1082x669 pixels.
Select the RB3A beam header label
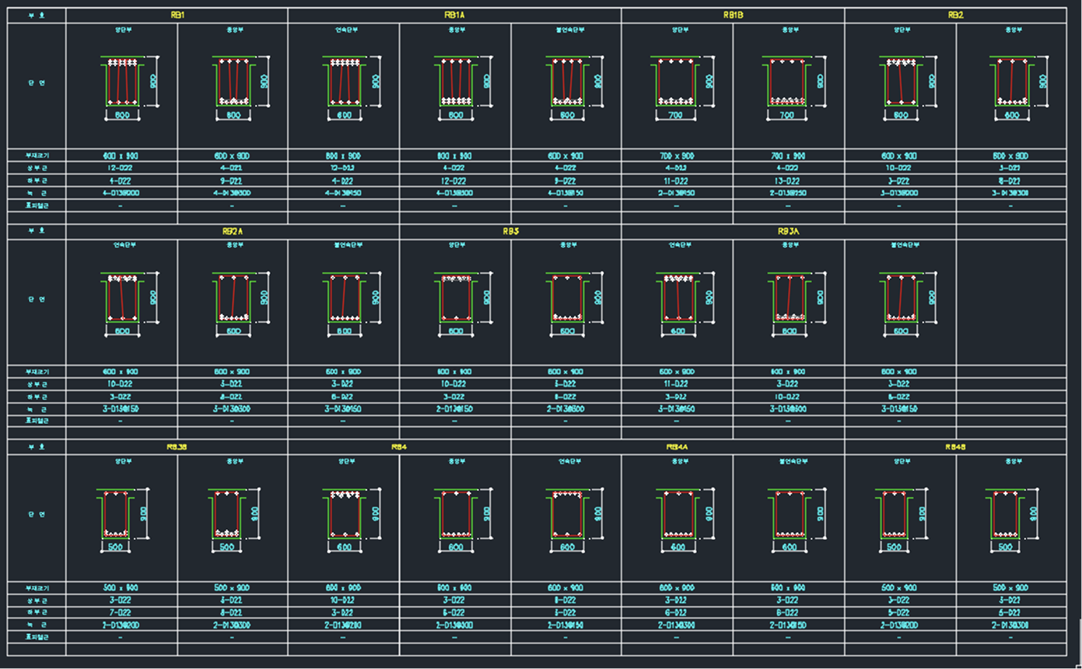789,231
